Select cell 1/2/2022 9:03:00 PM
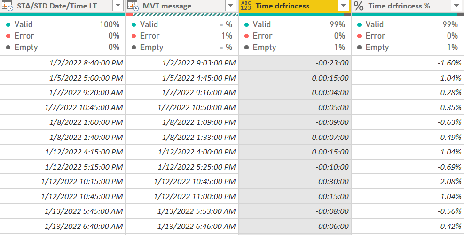464x235 pixels. coord(182,63)
